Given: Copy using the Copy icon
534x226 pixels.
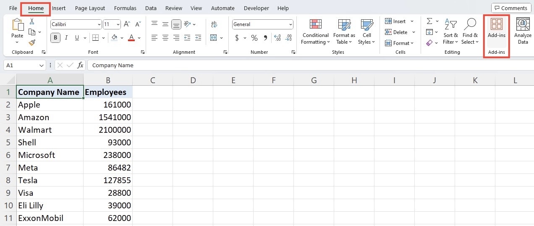Looking at the screenshot, I should tap(32, 32).
